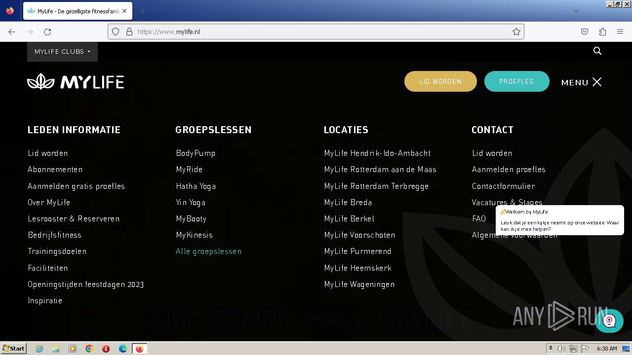Open MyLife Hendrik-Ido-Ambacht location

(377, 153)
